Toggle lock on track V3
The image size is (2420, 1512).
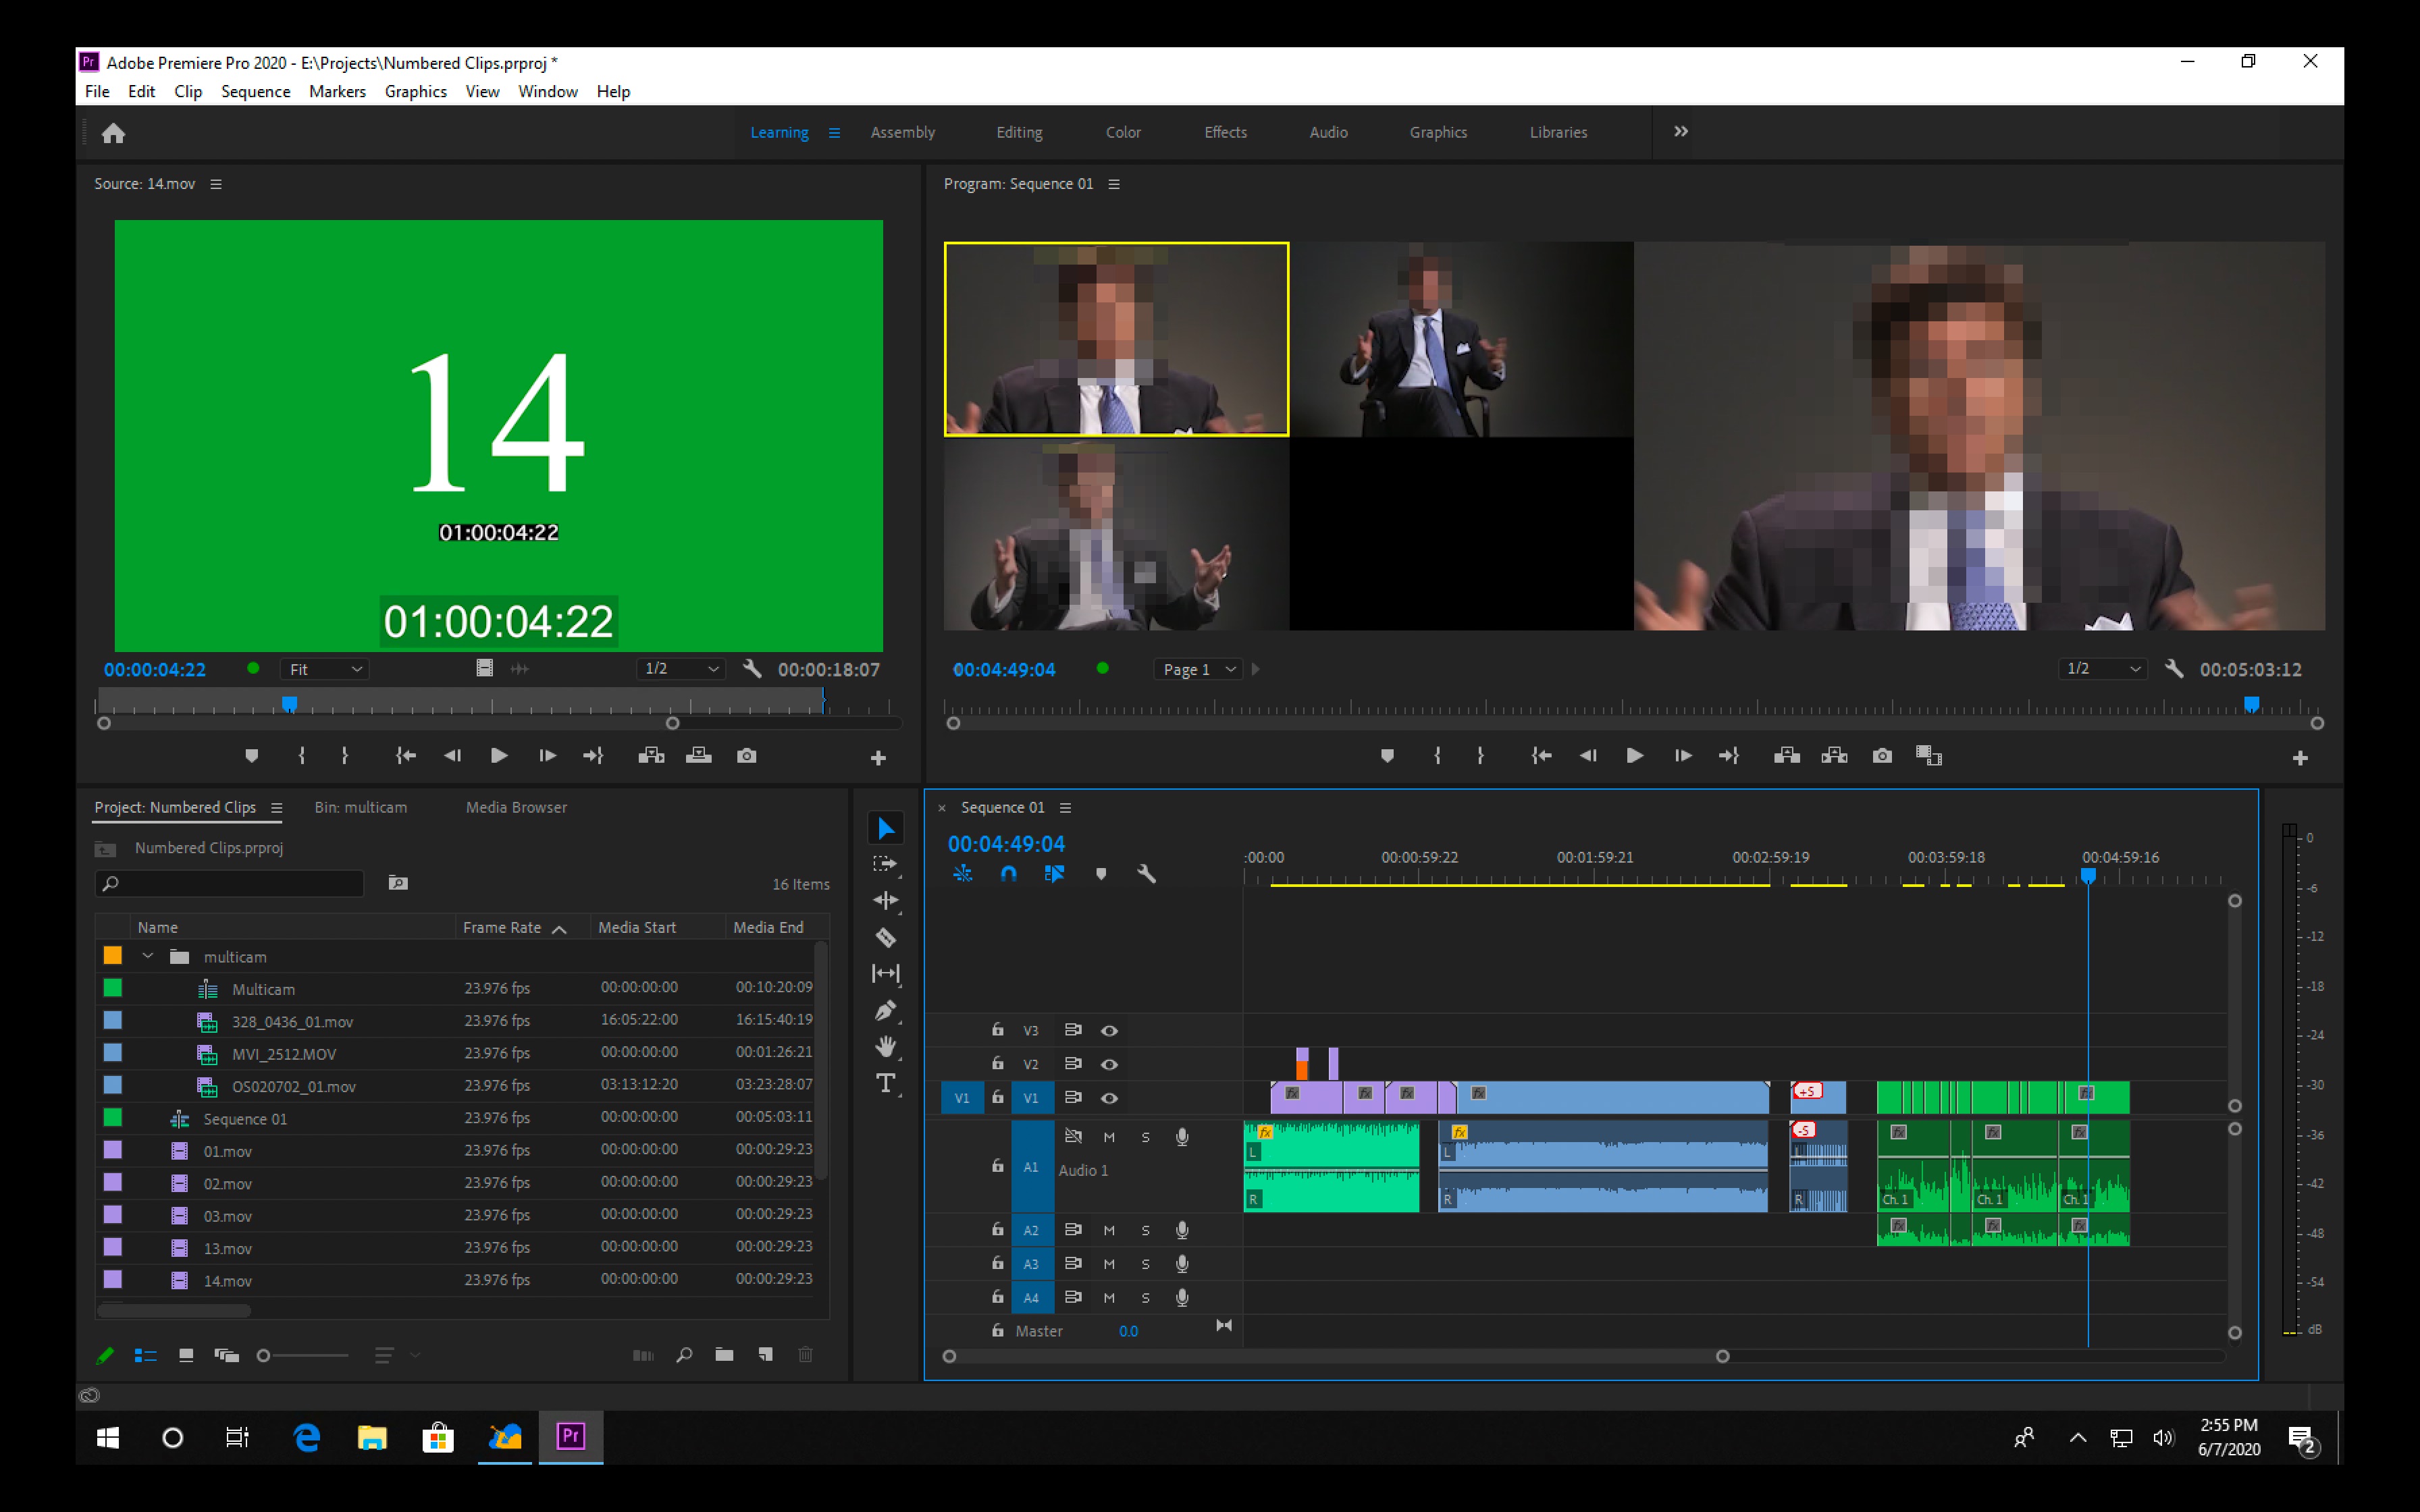tap(997, 1029)
